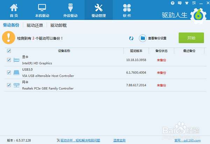Click the blue backup folder icon

(x=142, y=38)
